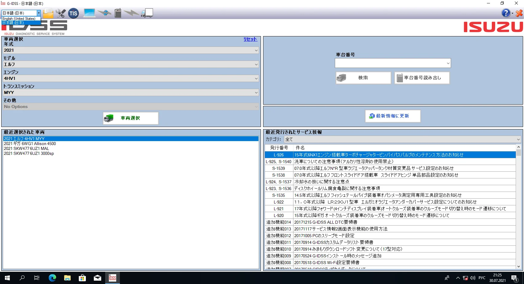
Task: Open bulletin L-922 row
Action: pos(390,202)
